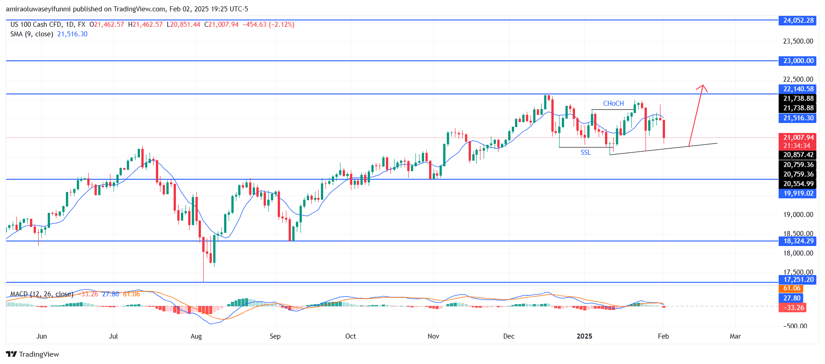Click the orange 61.06 MACD value label
Image resolution: width=825 pixels, height=364 pixels.
791,289
